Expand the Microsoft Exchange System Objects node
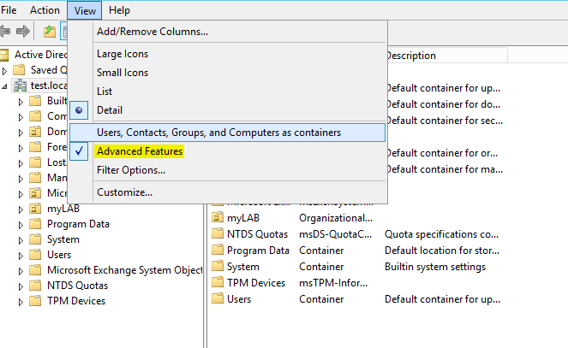The height and width of the screenshot is (348, 568). click(x=21, y=270)
